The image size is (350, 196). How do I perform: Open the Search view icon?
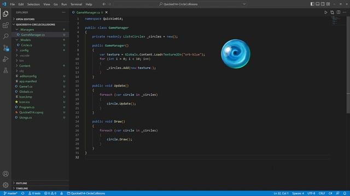pyautogui.click(x=5, y=36)
